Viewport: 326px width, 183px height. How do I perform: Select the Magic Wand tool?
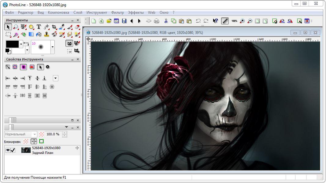16,34
